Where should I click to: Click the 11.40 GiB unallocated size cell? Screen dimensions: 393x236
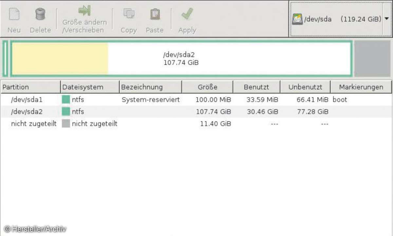tap(215, 124)
